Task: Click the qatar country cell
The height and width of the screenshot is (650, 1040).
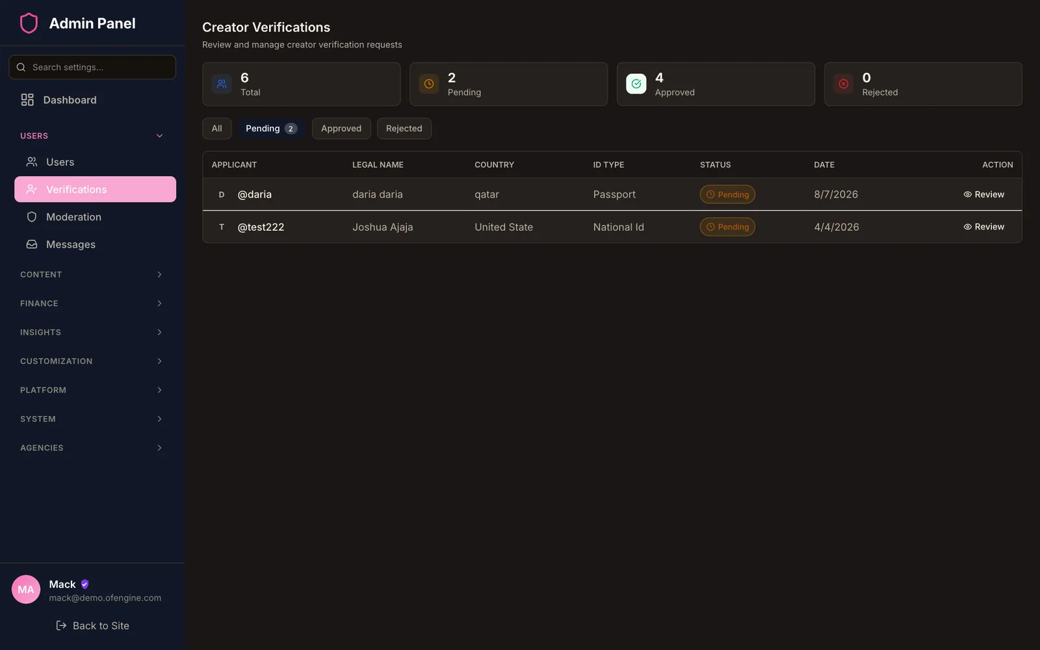Action: pos(487,194)
